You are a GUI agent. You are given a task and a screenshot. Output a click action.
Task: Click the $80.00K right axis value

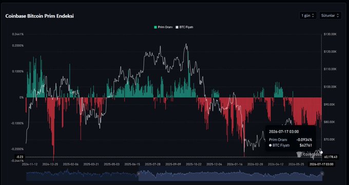330,122
